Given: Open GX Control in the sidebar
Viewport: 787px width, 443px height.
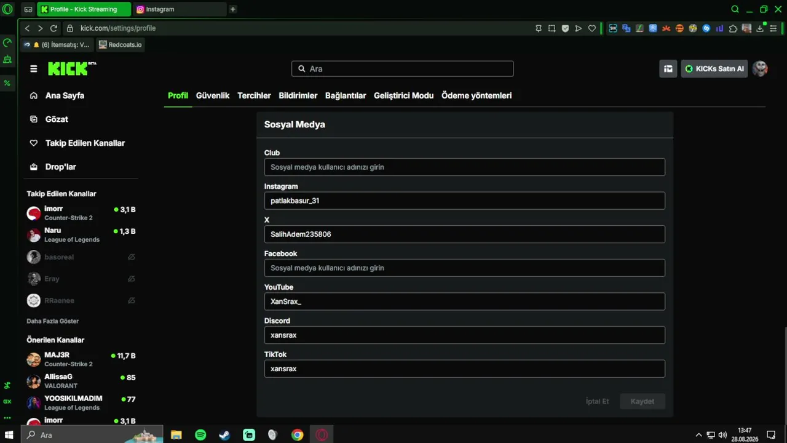Looking at the screenshot, I should coord(7,42).
